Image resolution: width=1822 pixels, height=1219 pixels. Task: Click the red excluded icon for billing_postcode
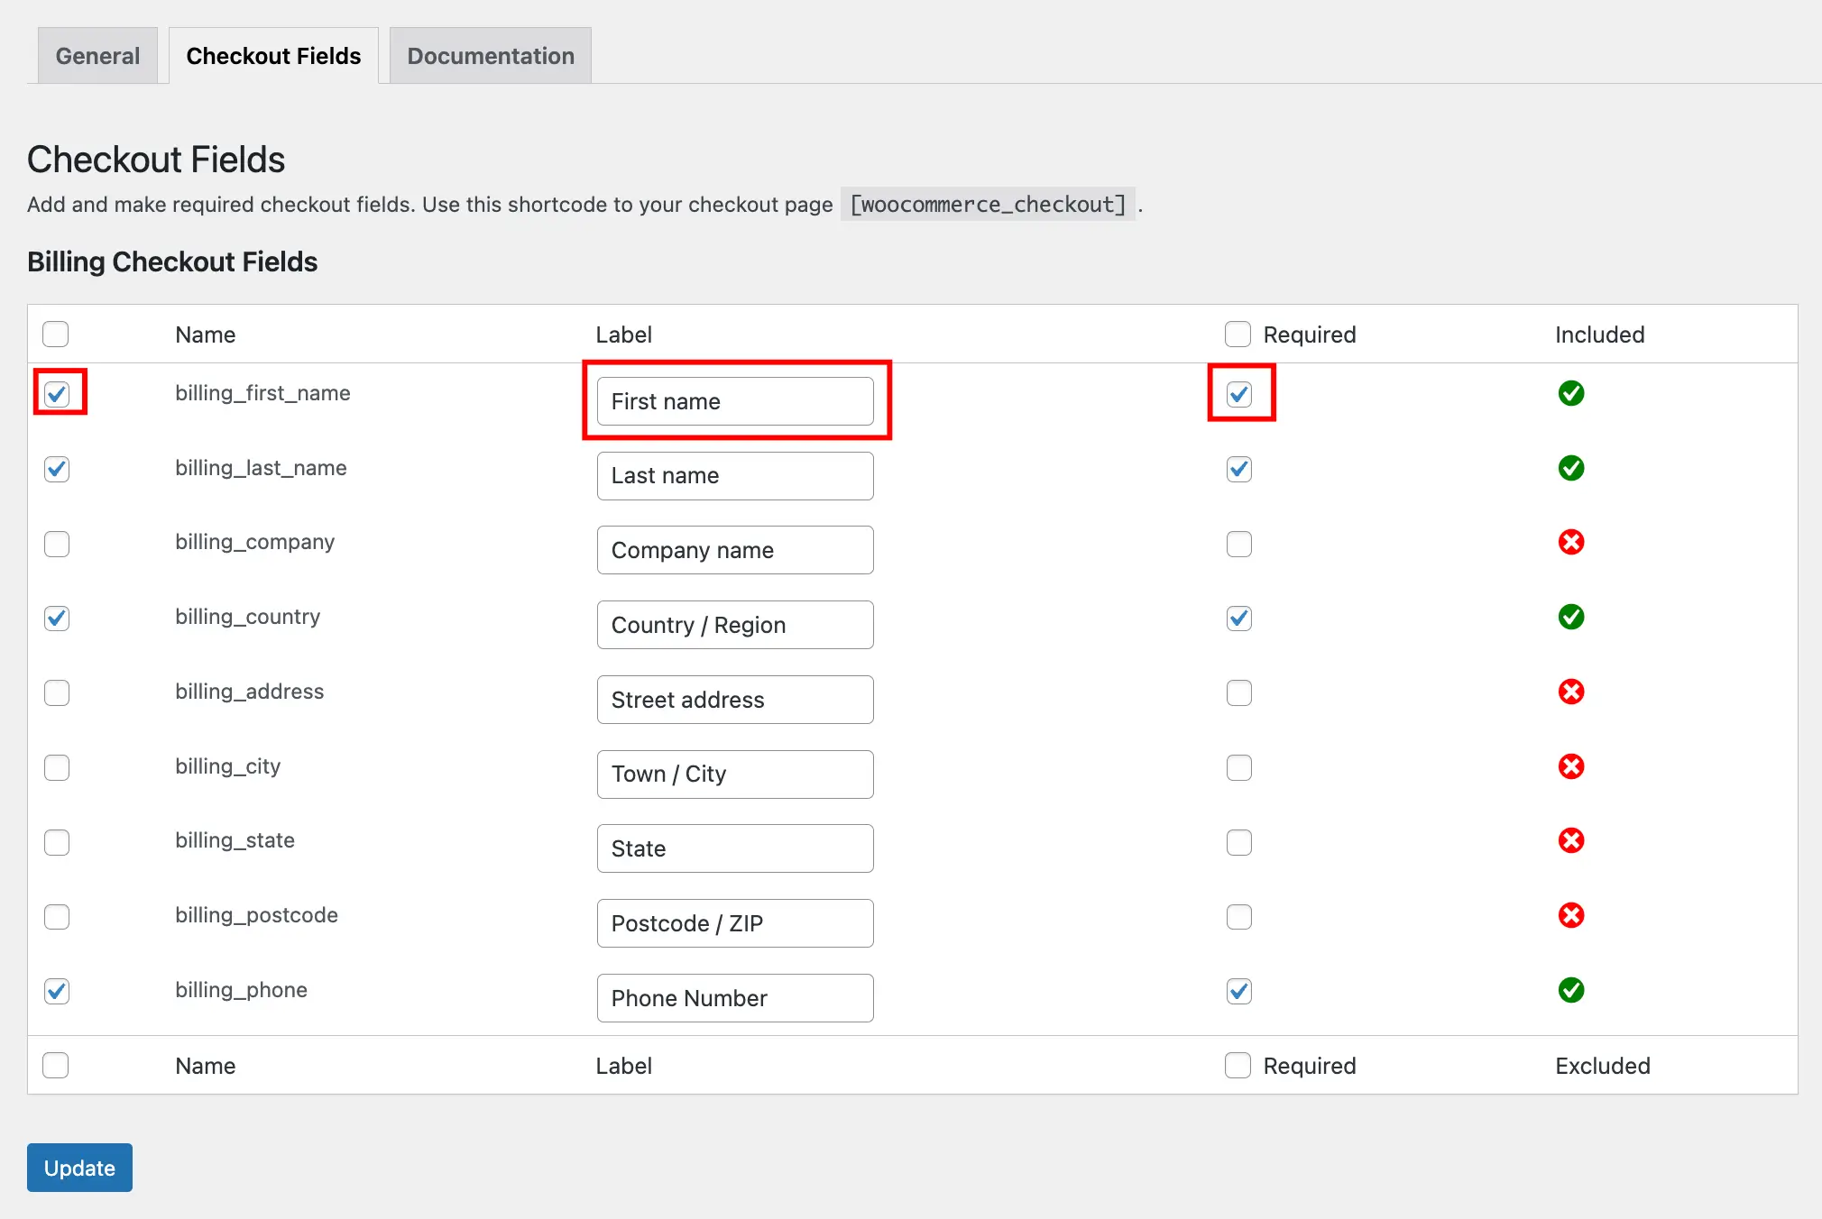click(x=1571, y=915)
